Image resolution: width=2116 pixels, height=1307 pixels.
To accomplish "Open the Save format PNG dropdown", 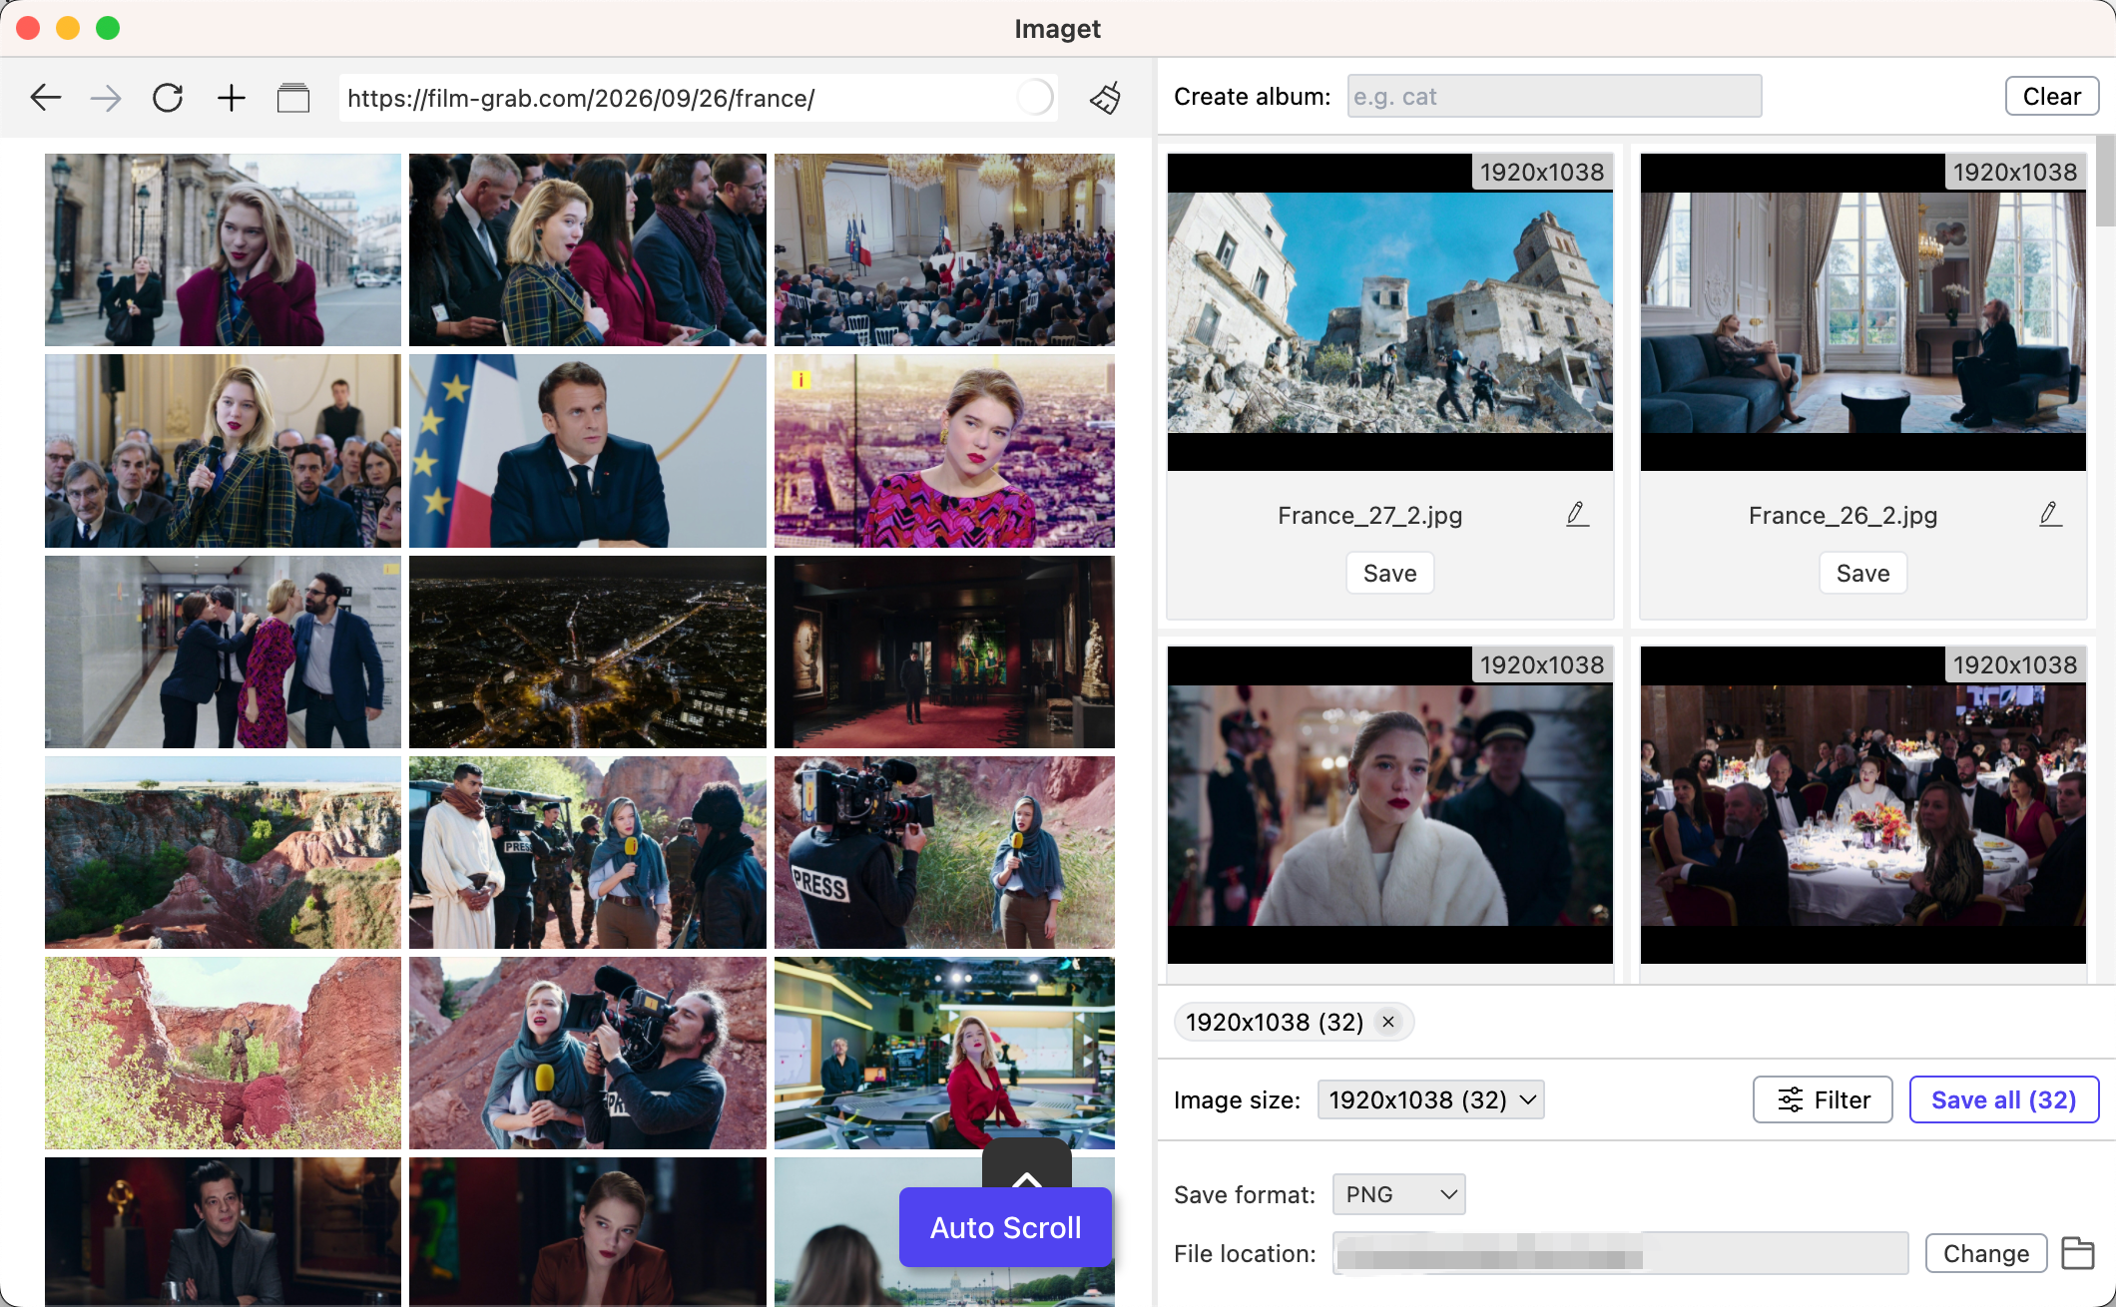I will coord(1398,1194).
